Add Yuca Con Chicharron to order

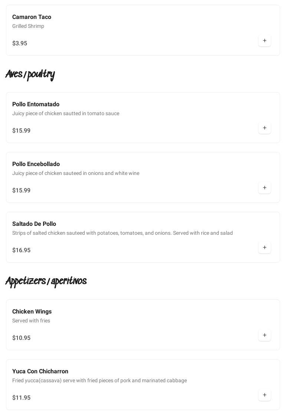(264, 395)
